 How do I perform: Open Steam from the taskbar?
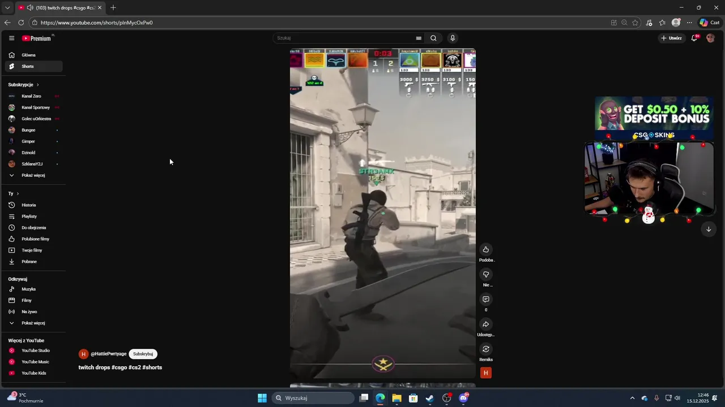430,398
